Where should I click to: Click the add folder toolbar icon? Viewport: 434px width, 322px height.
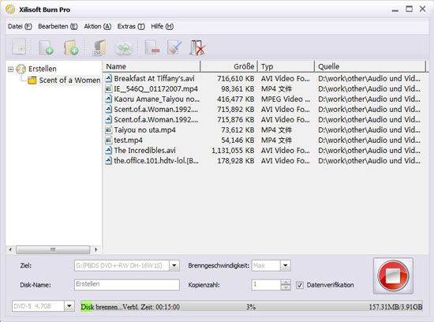(71, 47)
